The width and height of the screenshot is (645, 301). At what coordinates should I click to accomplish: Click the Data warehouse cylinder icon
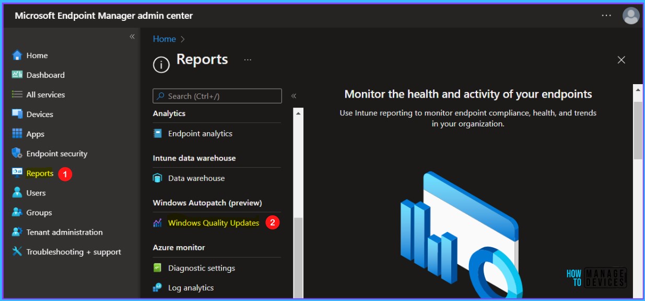point(157,178)
